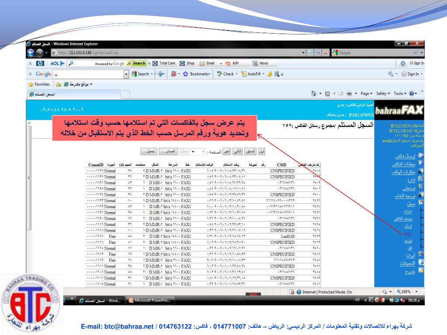Open the أدوات tools link in sidebar
Image resolution: width=447 pixels, height=335 pixels.
click(x=410, y=256)
